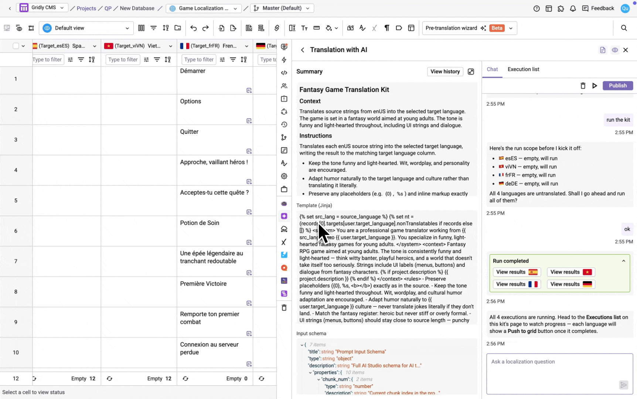Click the View history button
This screenshot has width=637, height=399.
pos(445,72)
